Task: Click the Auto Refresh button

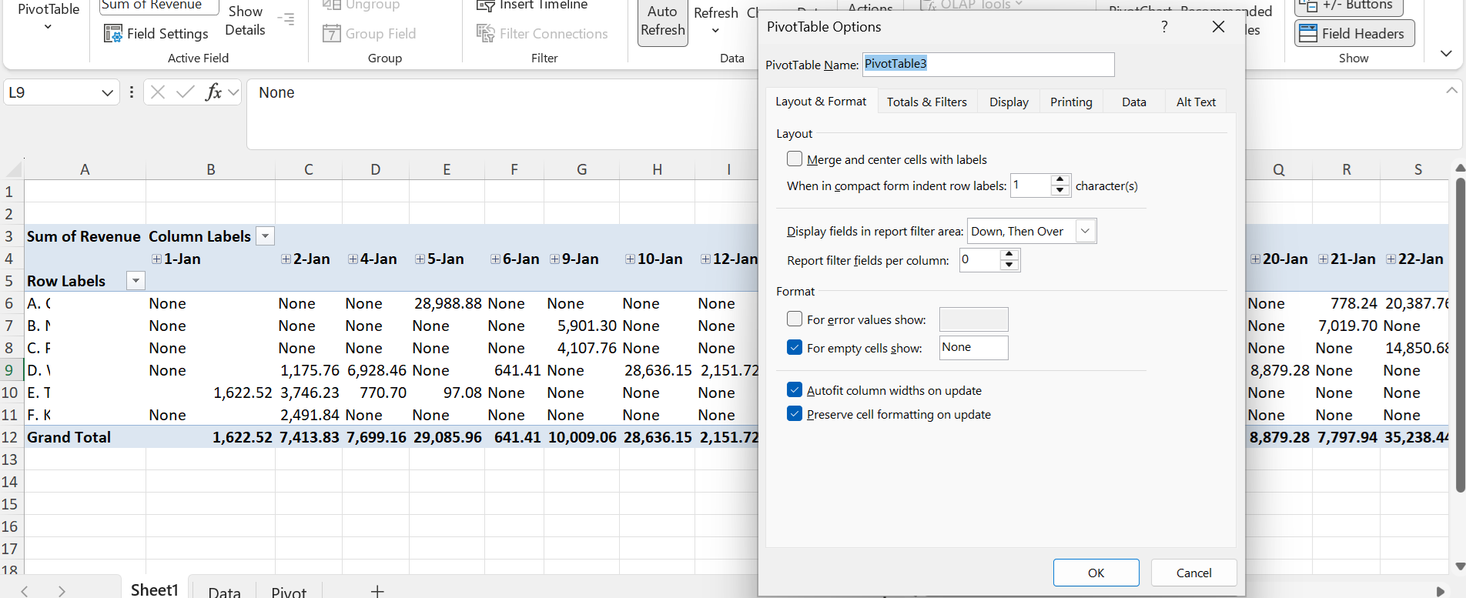Action: coord(662,22)
